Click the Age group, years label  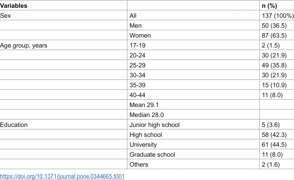point(24,46)
